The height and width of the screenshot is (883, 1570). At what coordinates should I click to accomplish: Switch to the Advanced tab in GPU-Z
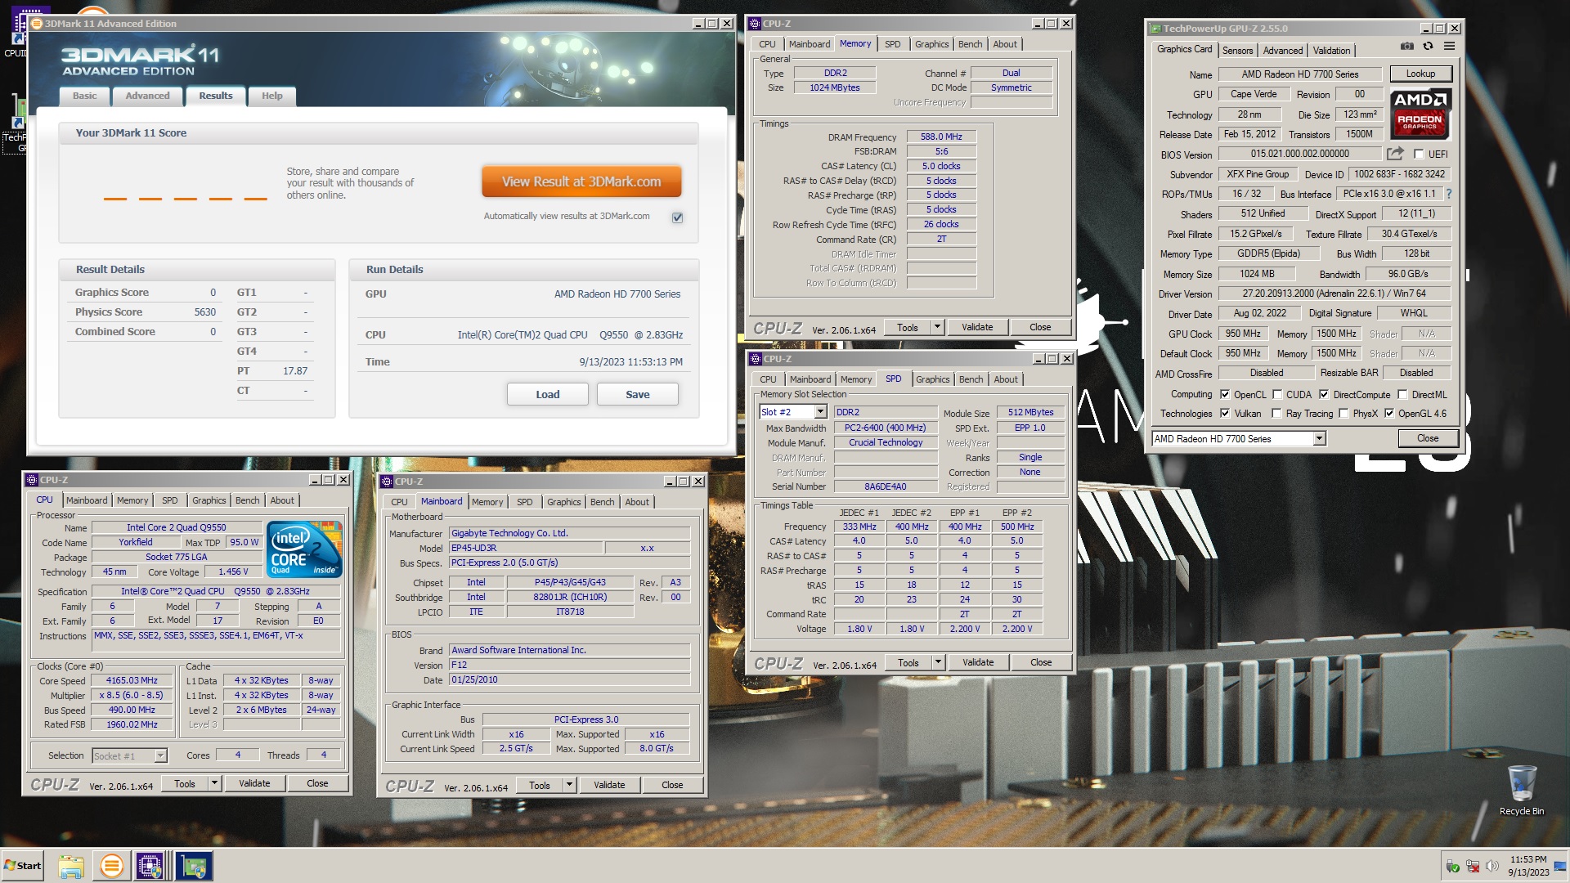coord(1282,51)
